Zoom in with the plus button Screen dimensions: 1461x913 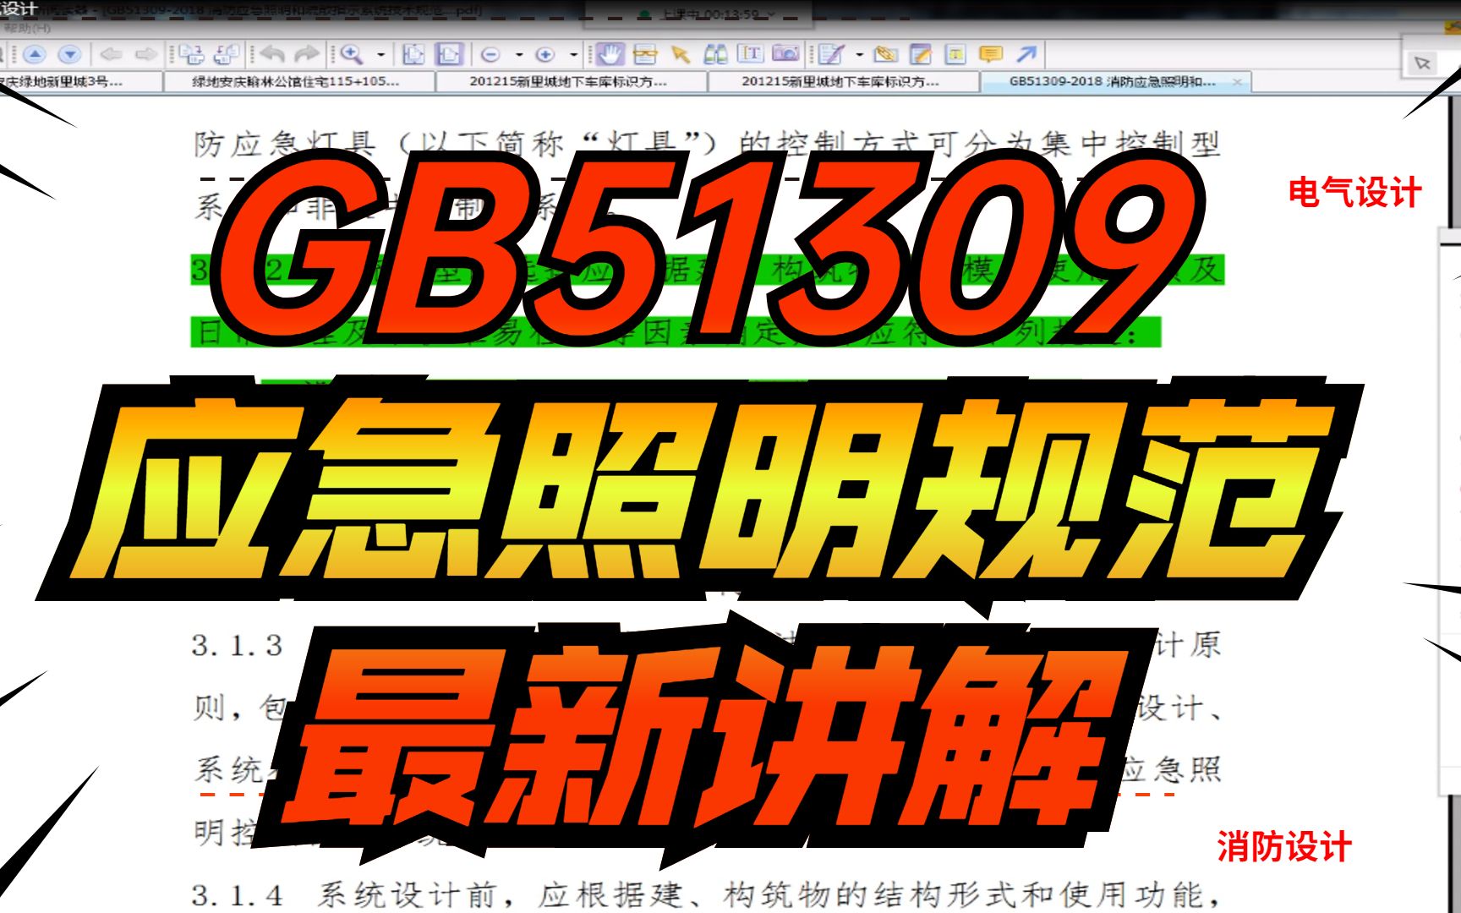coord(545,55)
